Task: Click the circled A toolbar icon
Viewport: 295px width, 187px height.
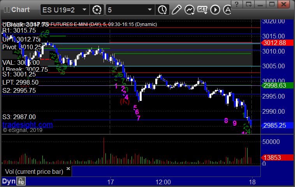Action: (x=227, y=10)
